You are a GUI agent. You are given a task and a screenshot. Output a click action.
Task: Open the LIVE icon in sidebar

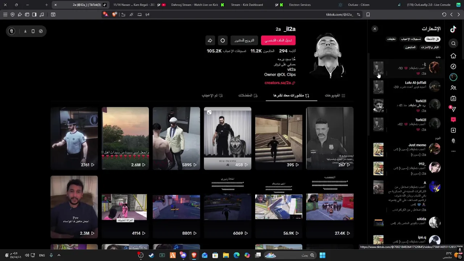[x=453, y=98]
